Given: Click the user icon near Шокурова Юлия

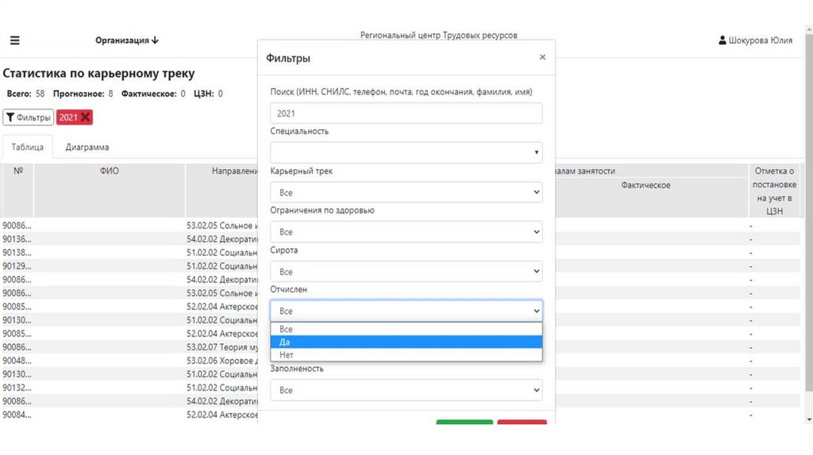Looking at the screenshot, I should [722, 40].
